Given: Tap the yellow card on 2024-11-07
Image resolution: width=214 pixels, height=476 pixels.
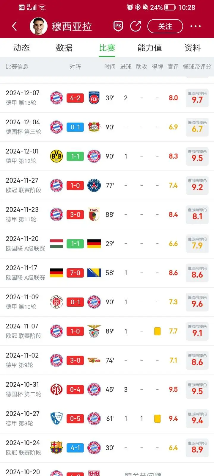Looking at the screenshot, I should tap(158, 331).
